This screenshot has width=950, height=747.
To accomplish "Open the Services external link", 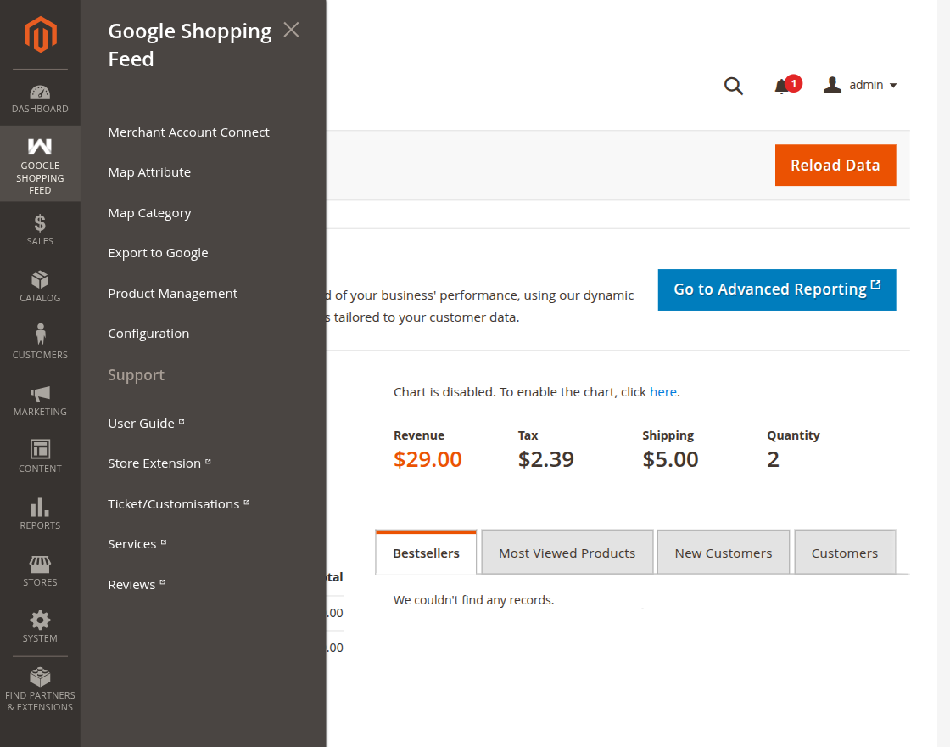I will pos(137,544).
